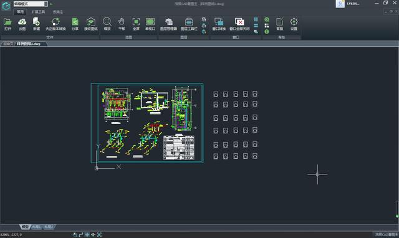
Task: Tile windows horizontally with the stacked-bar icon
Action: 256,26
